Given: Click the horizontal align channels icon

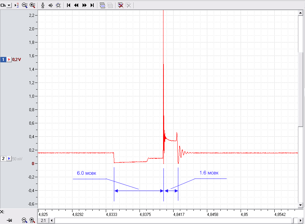Looking at the screenshot, I should pos(51,5).
